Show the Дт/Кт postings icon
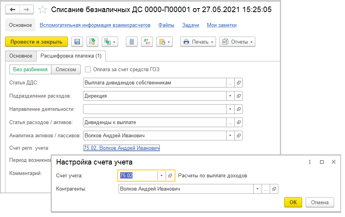Image resolution: width=345 pixels, height=217 pixels. [147, 42]
